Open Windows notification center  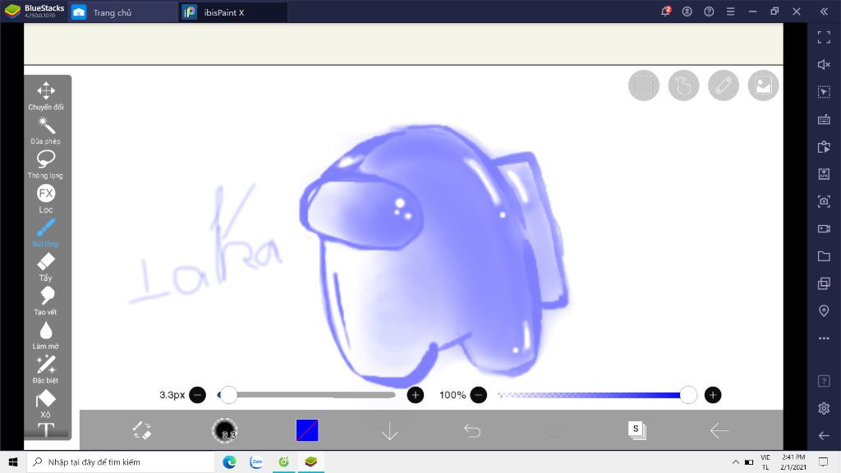click(823, 462)
